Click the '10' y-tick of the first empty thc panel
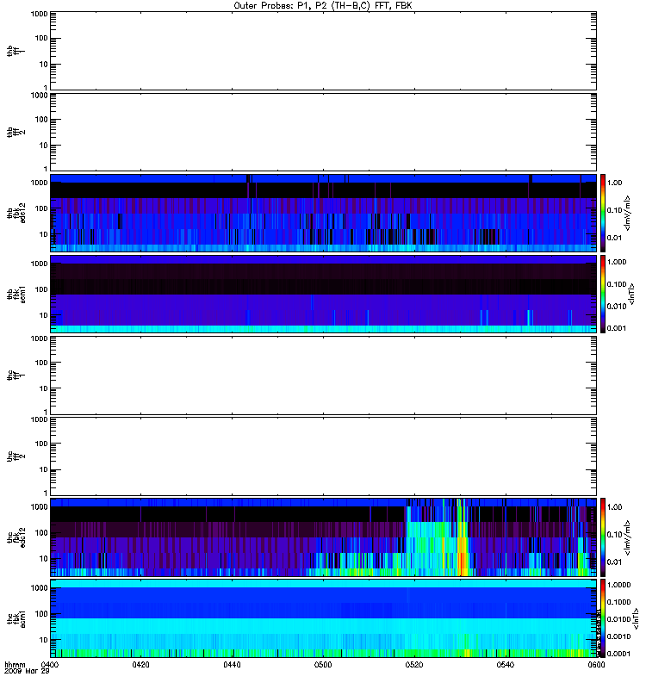646x689 pixels. [44, 389]
